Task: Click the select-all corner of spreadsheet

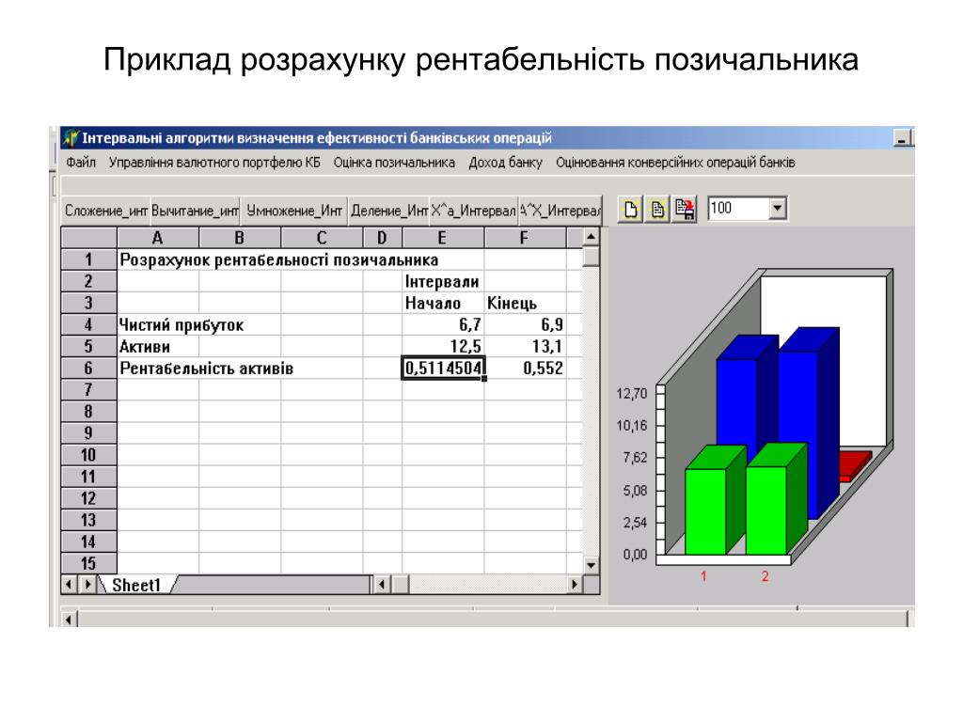Action: tap(89, 238)
